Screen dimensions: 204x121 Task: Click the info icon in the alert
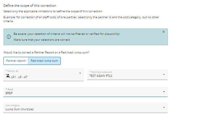click(x=9, y=37)
